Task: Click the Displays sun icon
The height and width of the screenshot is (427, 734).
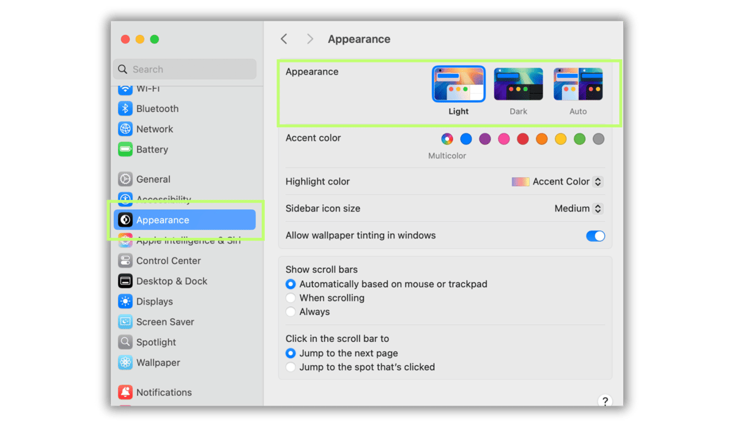Action: [125, 302]
